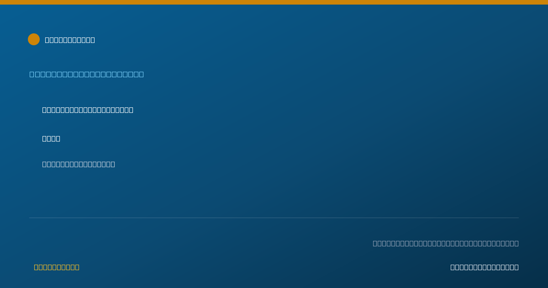548x288 pixels.
Task: Click the orange circle logo icon
Action: [34, 39]
